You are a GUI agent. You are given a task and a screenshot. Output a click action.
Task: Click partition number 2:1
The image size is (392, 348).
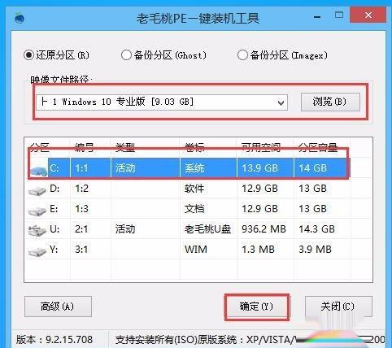(x=81, y=229)
